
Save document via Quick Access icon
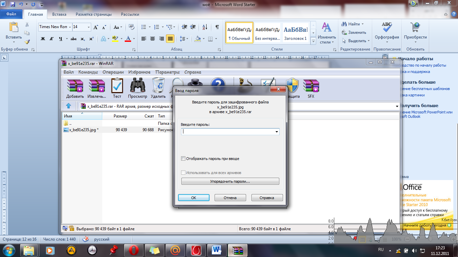(x=13, y=5)
